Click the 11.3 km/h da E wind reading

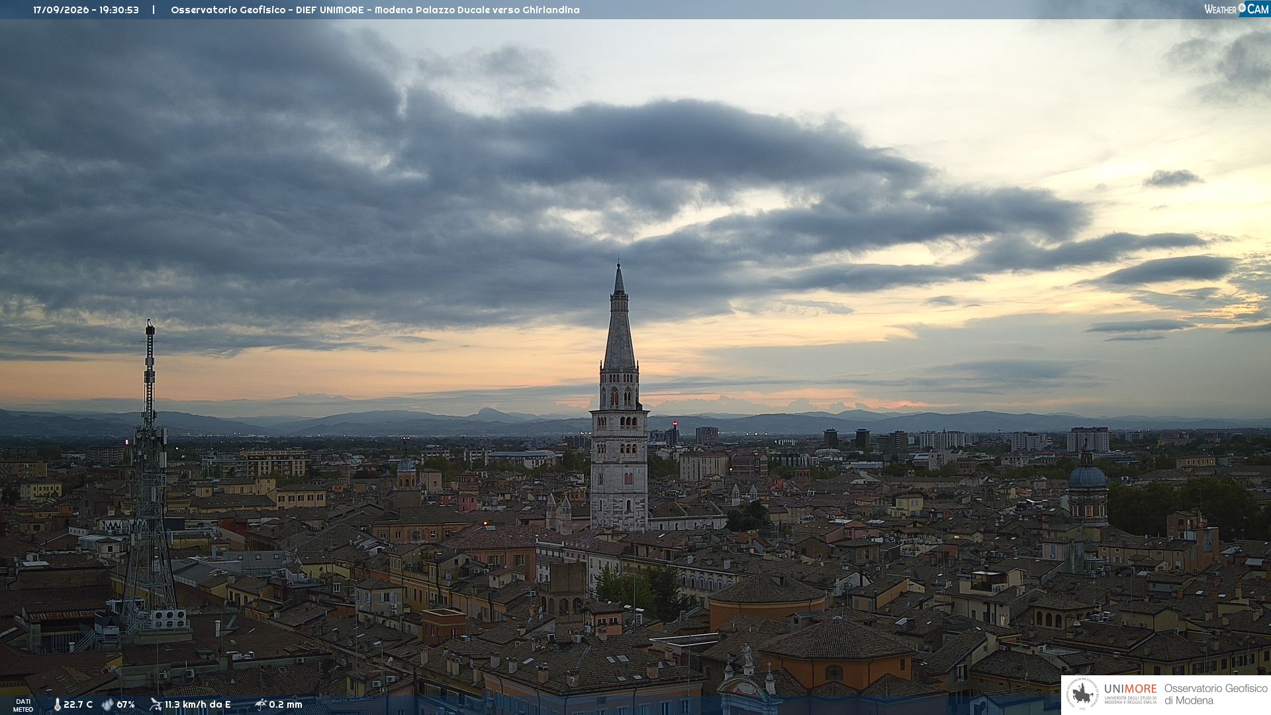point(198,704)
